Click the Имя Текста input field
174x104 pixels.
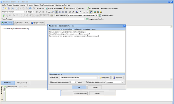tap(78, 78)
